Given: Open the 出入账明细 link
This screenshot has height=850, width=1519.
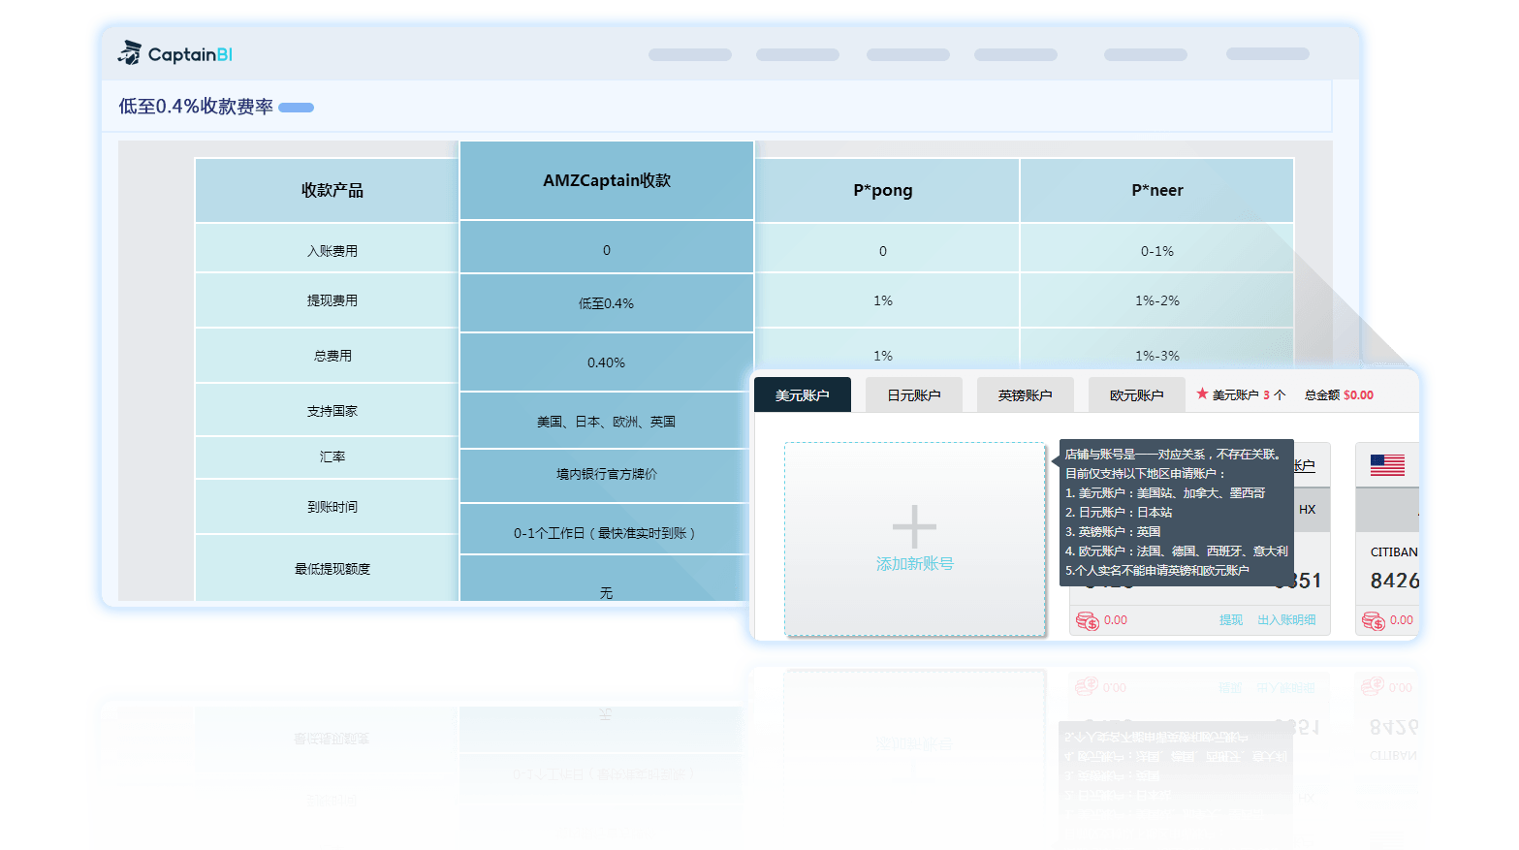Looking at the screenshot, I should click(x=1286, y=619).
